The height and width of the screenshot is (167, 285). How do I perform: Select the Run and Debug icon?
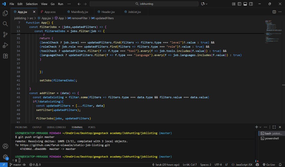5,45
